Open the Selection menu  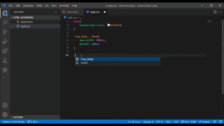click(x=28, y=6)
